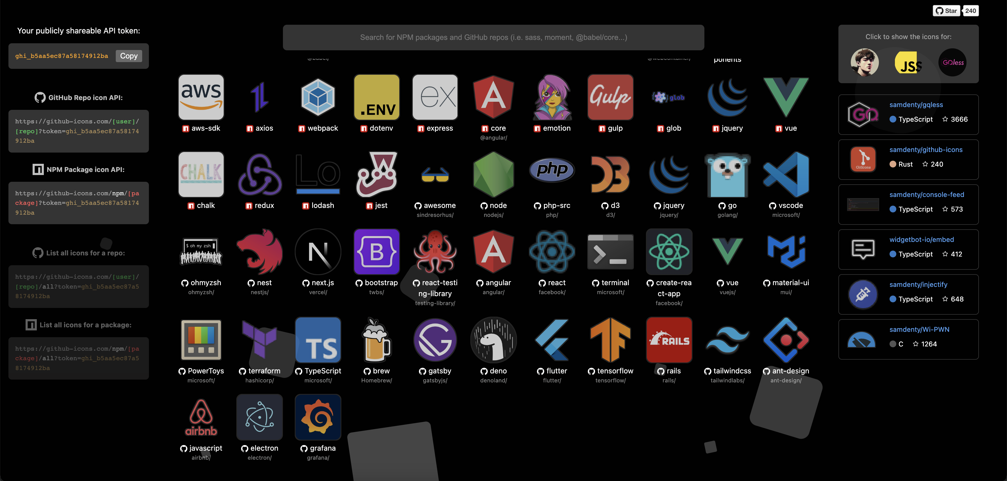Click the chalk icon
The width and height of the screenshot is (1007, 481).
tap(201, 174)
